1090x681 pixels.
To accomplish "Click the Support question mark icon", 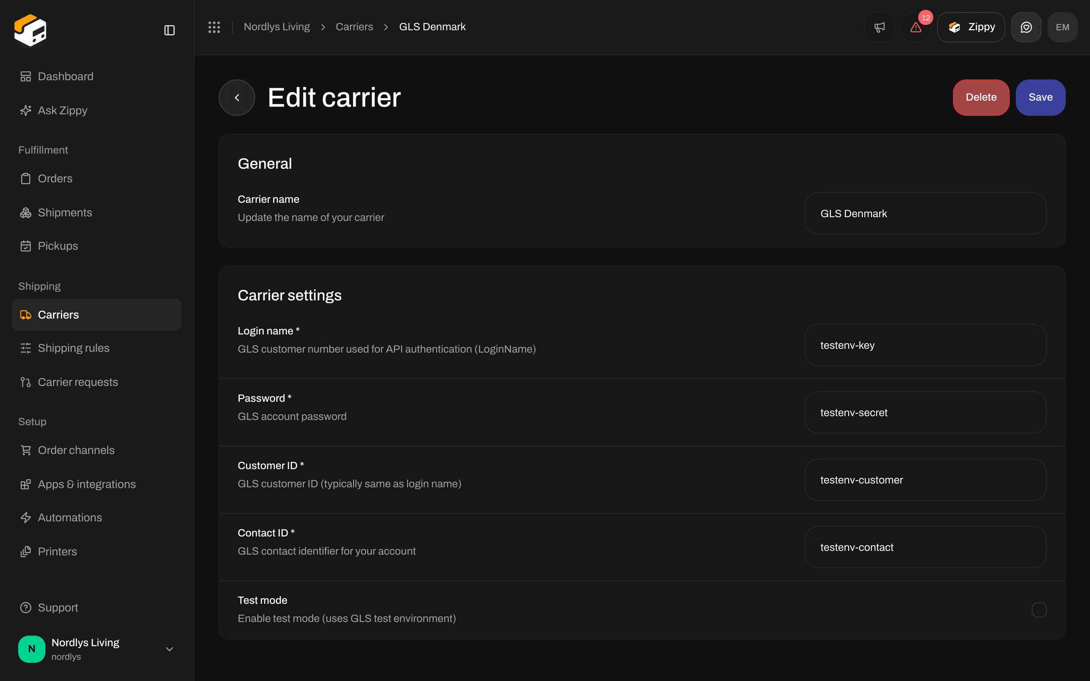I will pos(26,608).
